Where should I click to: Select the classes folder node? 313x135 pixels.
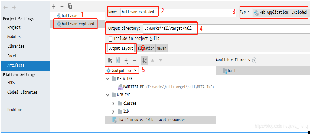(x=127, y=103)
